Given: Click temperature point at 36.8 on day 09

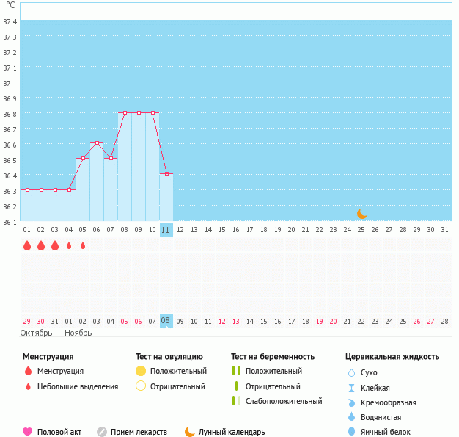Looking at the screenshot, I should pos(139,112).
